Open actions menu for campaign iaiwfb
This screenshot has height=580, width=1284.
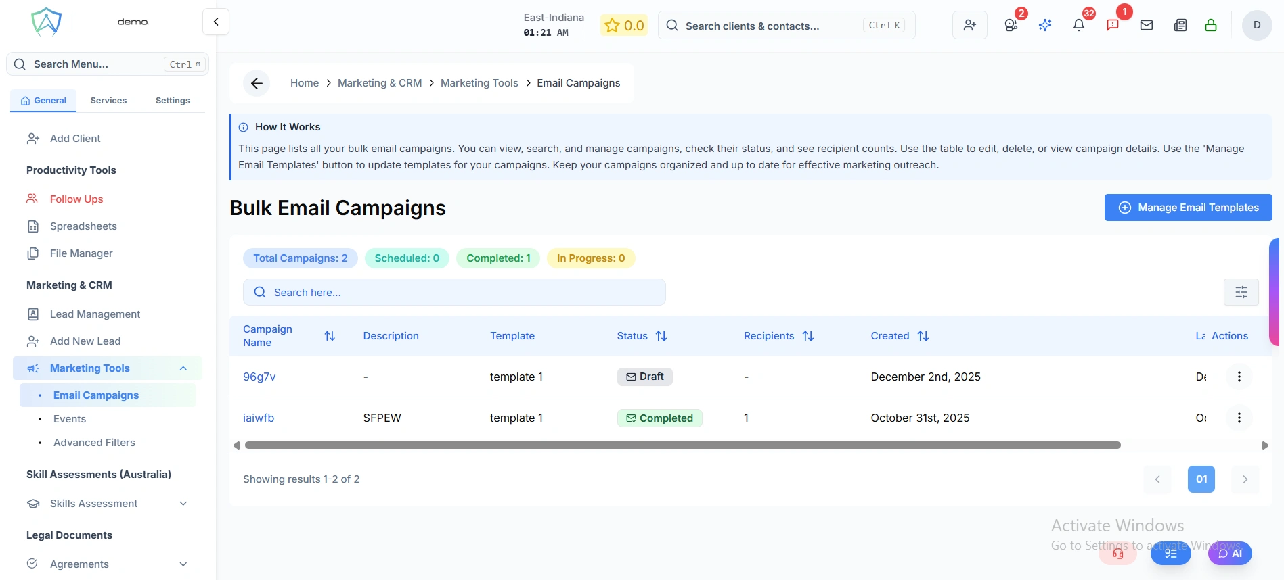1239,418
